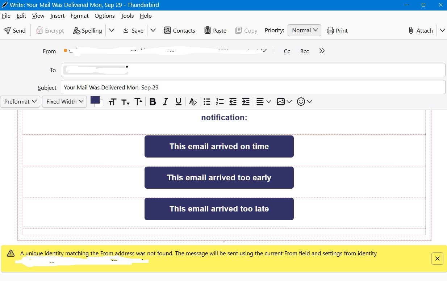Open the View menu

tap(38, 16)
